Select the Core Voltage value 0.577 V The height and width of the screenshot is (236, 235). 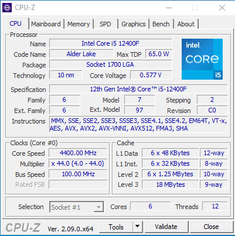(x=151, y=75)
